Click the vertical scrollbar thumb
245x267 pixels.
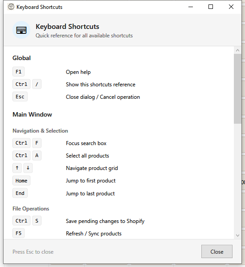point(237,89)
